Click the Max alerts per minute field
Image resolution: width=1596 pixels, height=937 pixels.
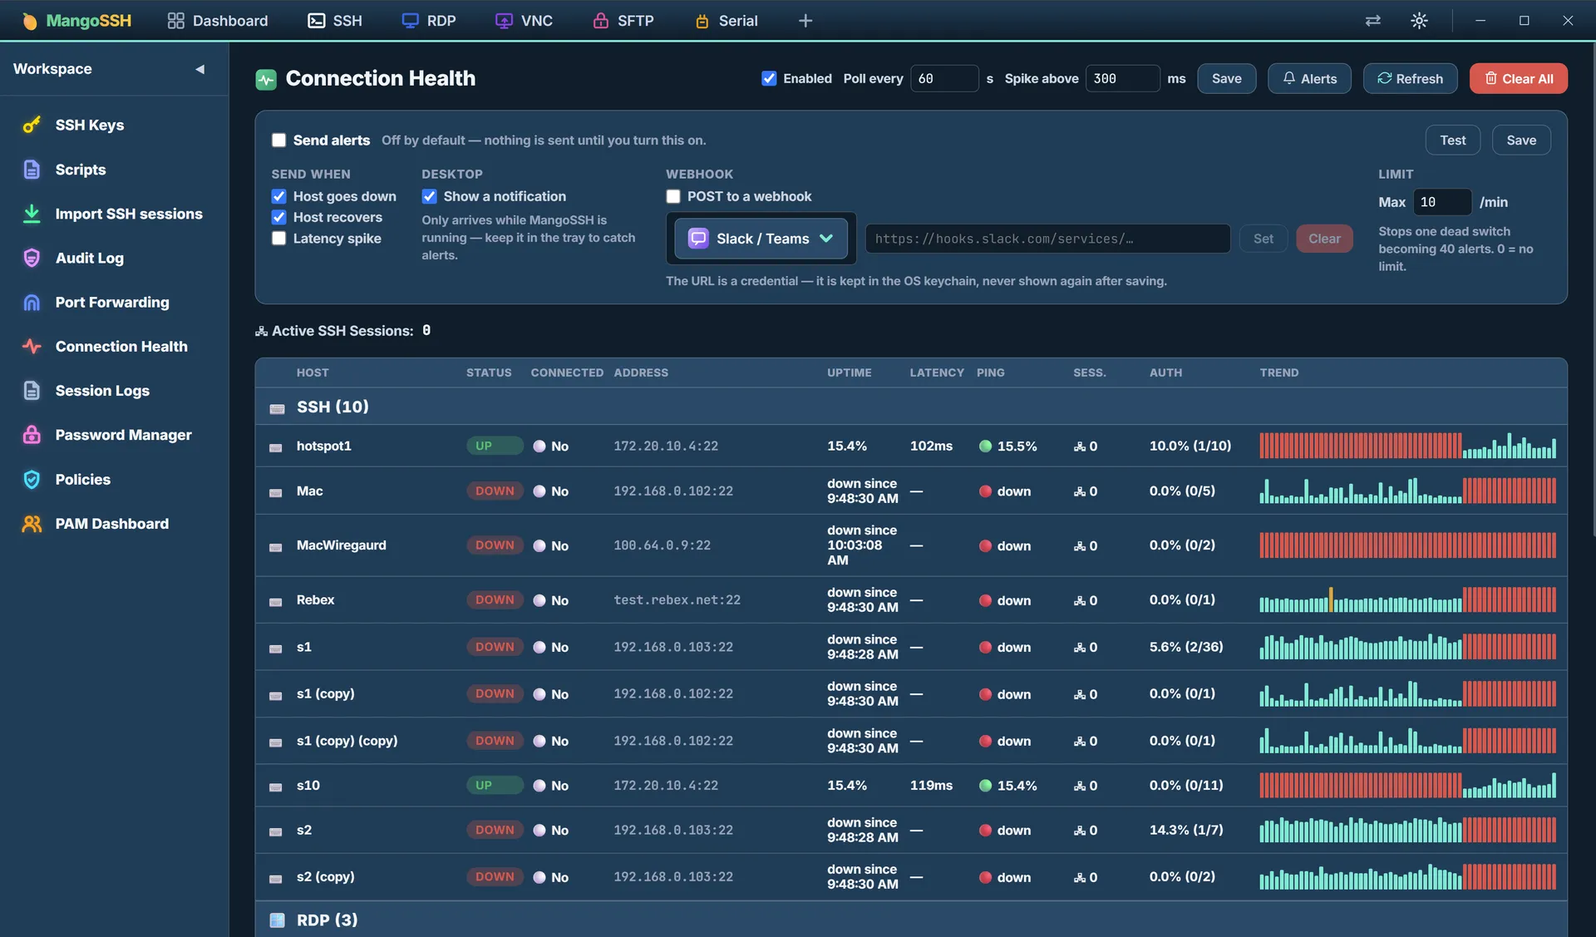point(1442,202)
